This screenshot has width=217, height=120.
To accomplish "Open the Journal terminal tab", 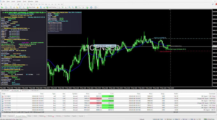I will (81, 116).
